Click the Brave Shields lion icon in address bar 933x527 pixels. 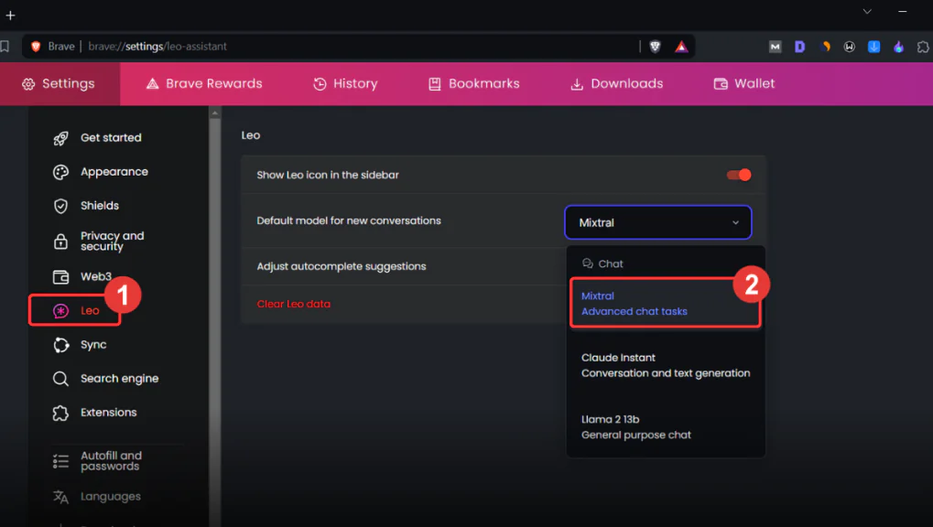pyautogui.click(x=656, y=47)
